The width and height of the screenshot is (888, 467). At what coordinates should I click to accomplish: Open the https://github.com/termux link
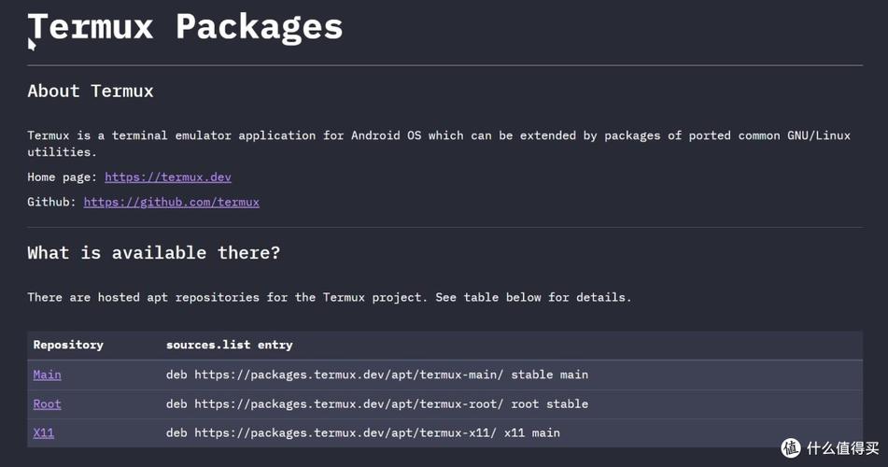click(x=172, y=202)
